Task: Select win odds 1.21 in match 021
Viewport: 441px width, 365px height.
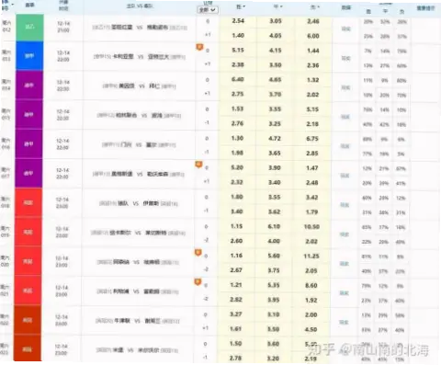Action: (x=236, y=285)
